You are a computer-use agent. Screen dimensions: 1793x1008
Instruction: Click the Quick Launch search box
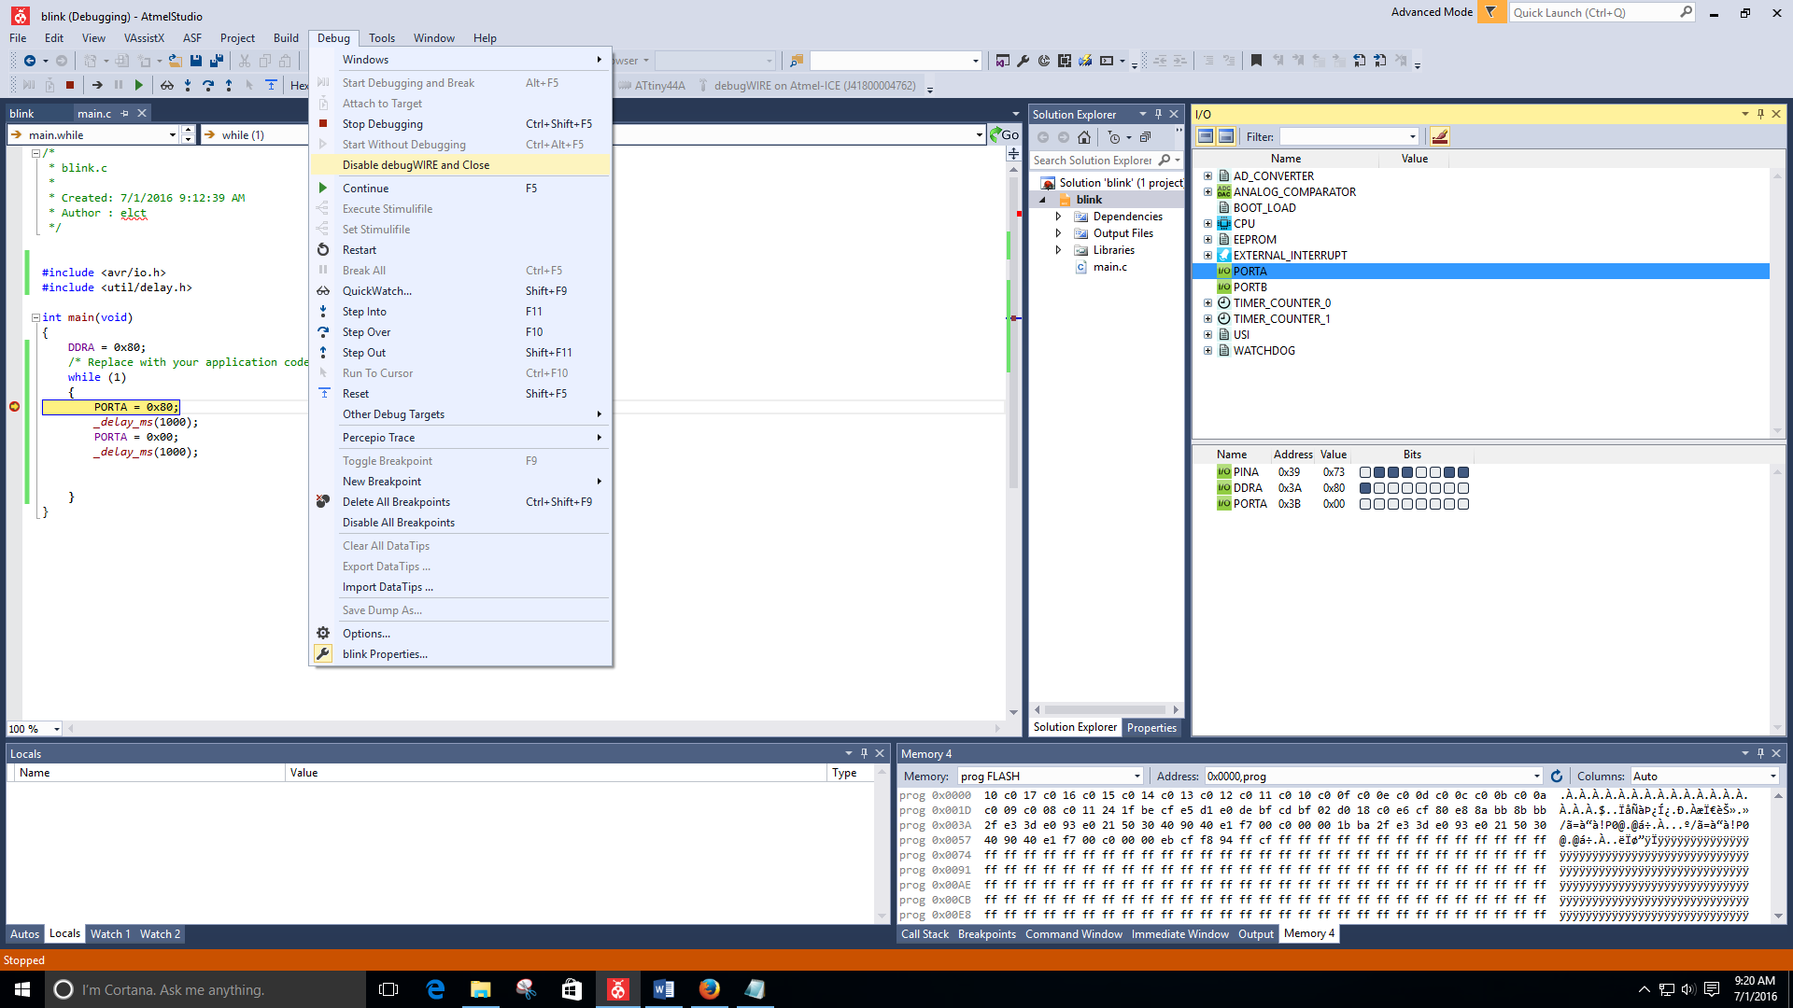pyautogui.click(x=1602, y=13)
